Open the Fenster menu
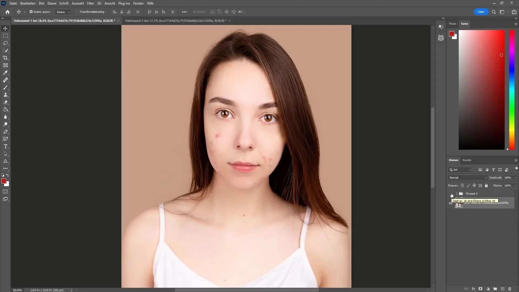Screen dimensions: 519x292 tap(138, 3)
